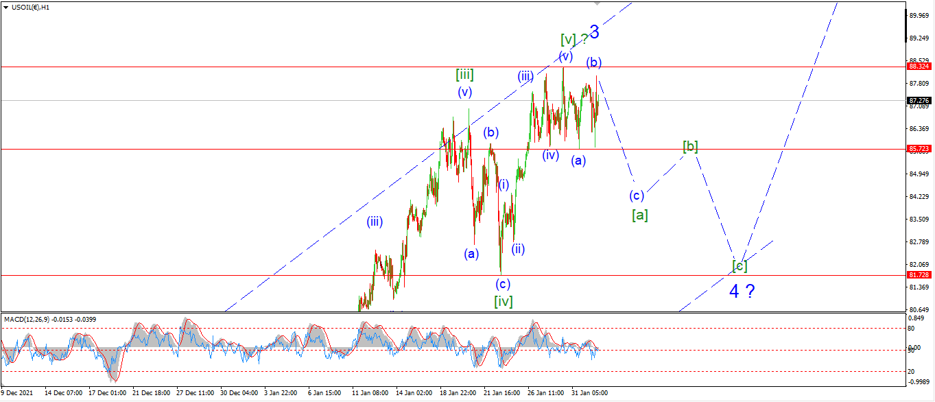Viewport: 935px width, 402px height.
Task: Click the 9 Dec 2021 date label
Action: click(17, 393)
